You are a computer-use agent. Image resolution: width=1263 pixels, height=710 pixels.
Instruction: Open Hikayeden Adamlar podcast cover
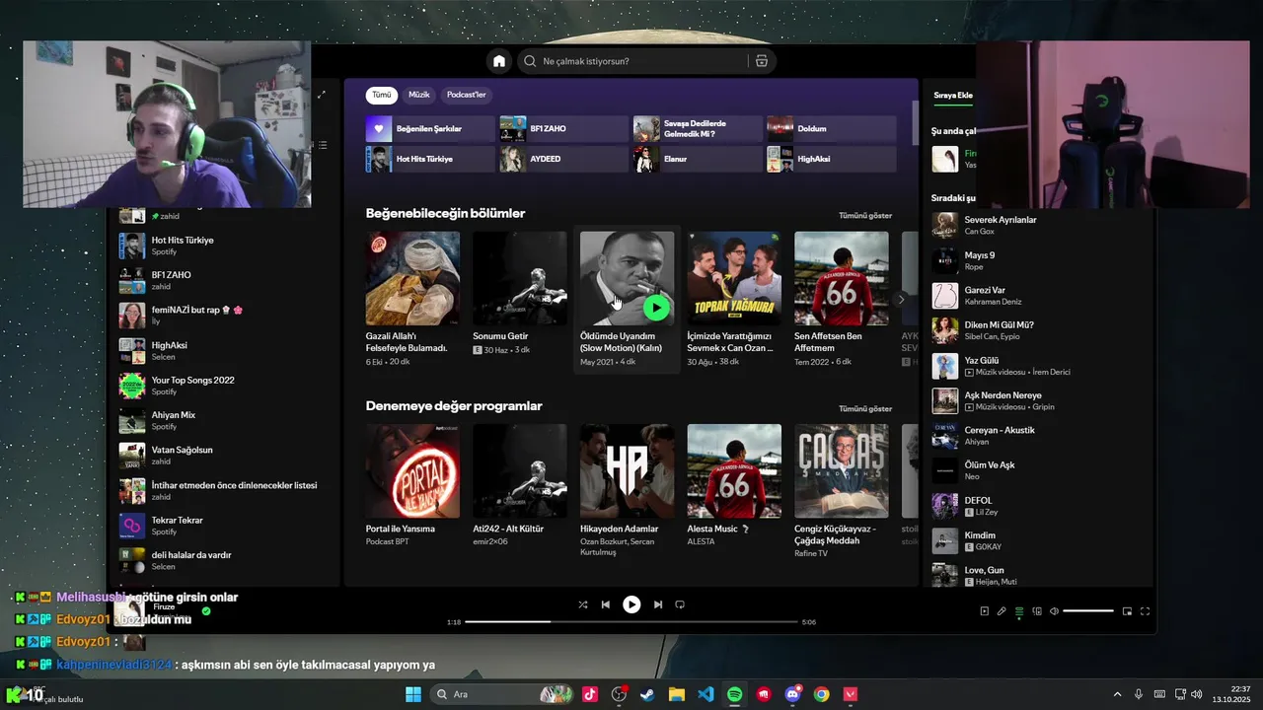(627, 470)
